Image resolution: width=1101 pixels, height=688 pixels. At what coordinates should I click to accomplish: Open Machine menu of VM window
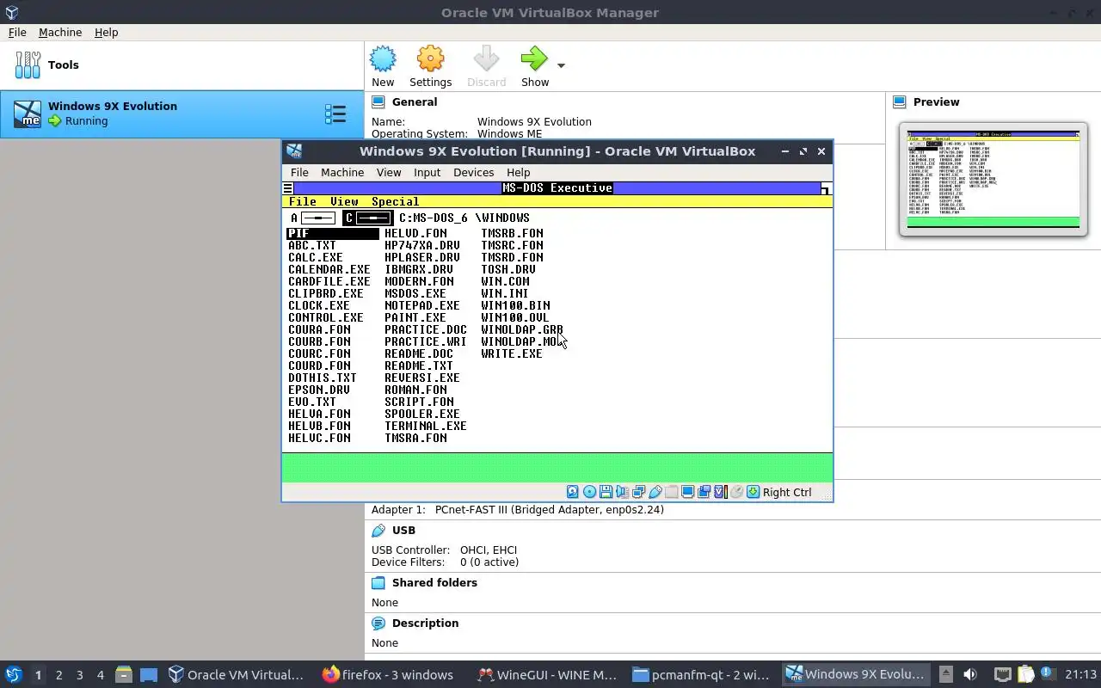[341, 172]
